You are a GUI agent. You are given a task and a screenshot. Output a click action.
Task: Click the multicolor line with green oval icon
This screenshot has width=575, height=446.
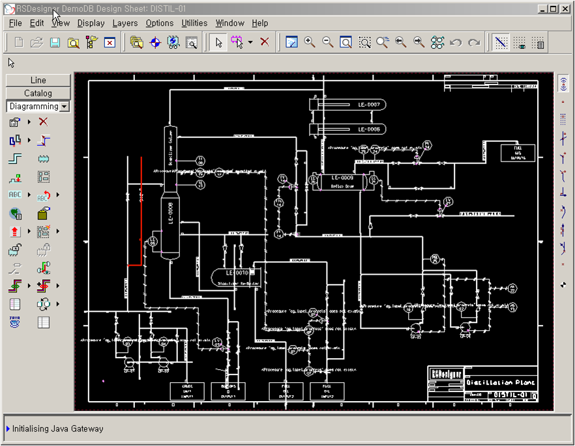point(15,286)
